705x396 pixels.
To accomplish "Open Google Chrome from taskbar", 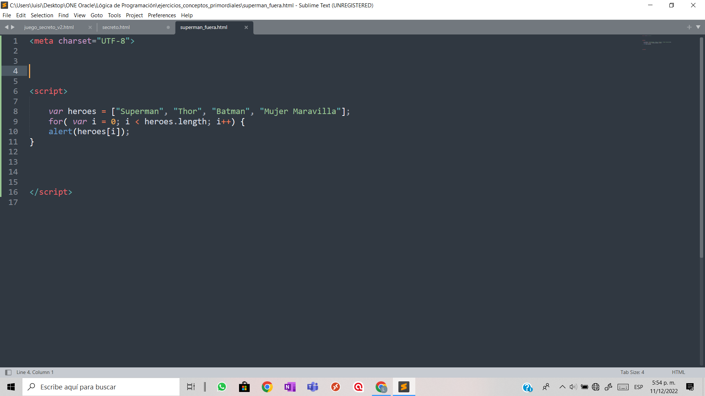I will point(267,387).
